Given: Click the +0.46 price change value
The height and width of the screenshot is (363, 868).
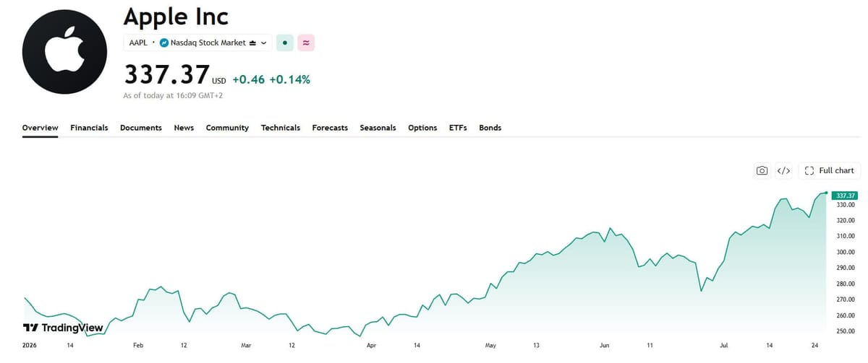Looking at the screenshot, I should (249, 79).
